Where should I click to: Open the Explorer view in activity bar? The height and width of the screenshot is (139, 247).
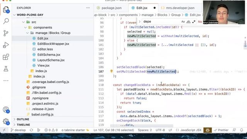click(x=6, y=9)
